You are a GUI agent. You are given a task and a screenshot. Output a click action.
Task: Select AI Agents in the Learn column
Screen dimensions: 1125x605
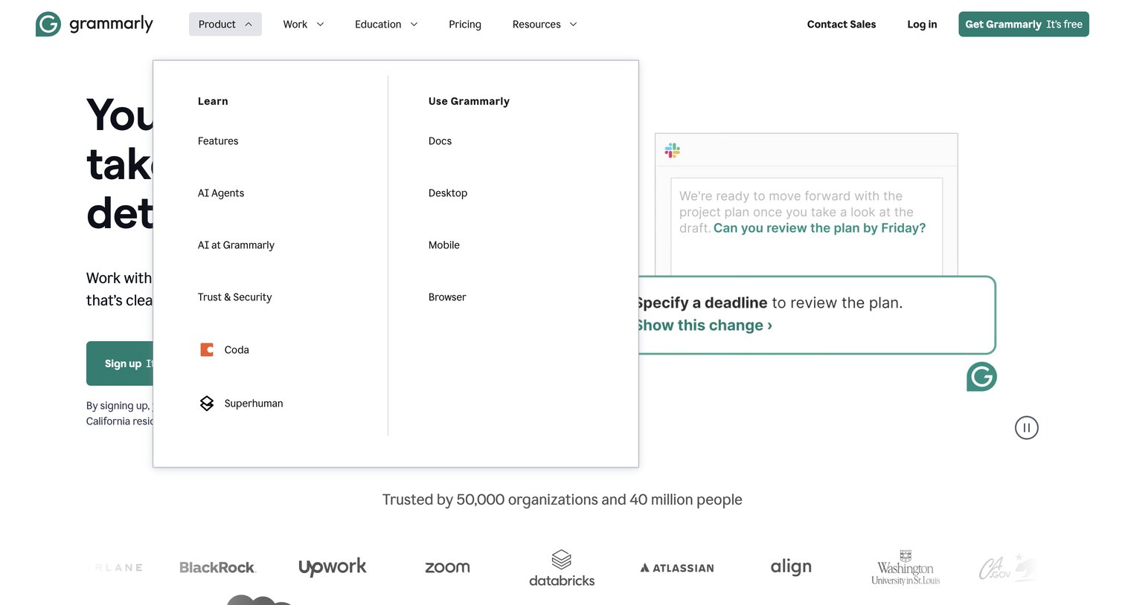coord(221,192)
